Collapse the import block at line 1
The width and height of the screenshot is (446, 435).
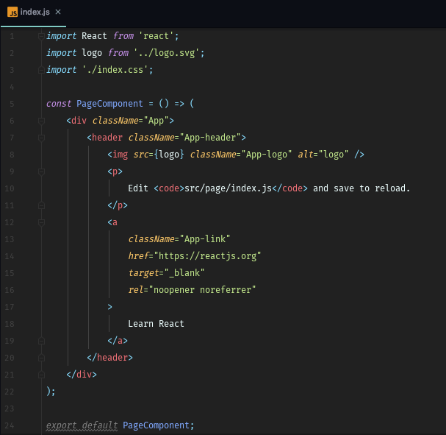(40, 35)
